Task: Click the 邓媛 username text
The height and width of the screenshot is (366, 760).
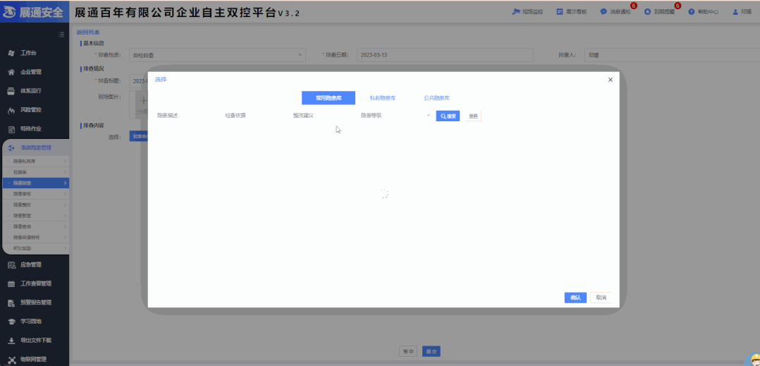Action: coord(747,11)
